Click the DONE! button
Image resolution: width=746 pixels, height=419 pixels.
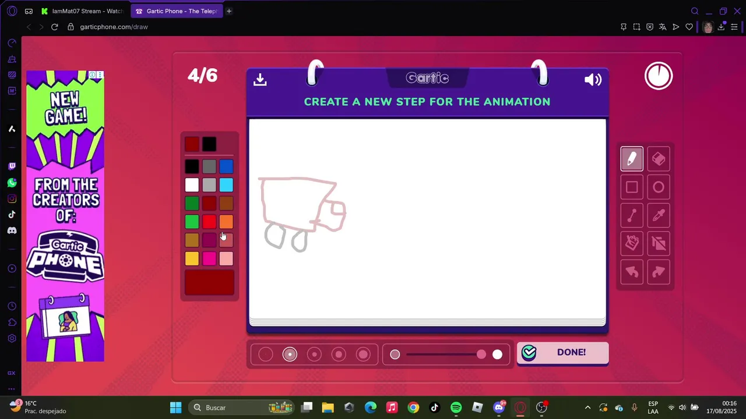pyautogui.click(x=562, y=353)
